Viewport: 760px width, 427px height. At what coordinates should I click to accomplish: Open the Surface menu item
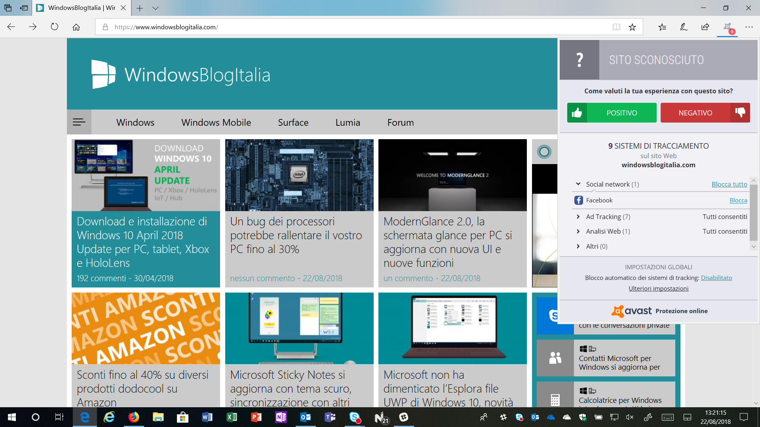[x=293, y=123]
